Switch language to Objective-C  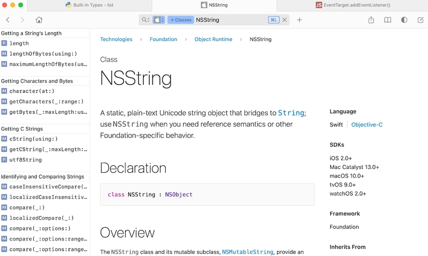click(367, 125)
